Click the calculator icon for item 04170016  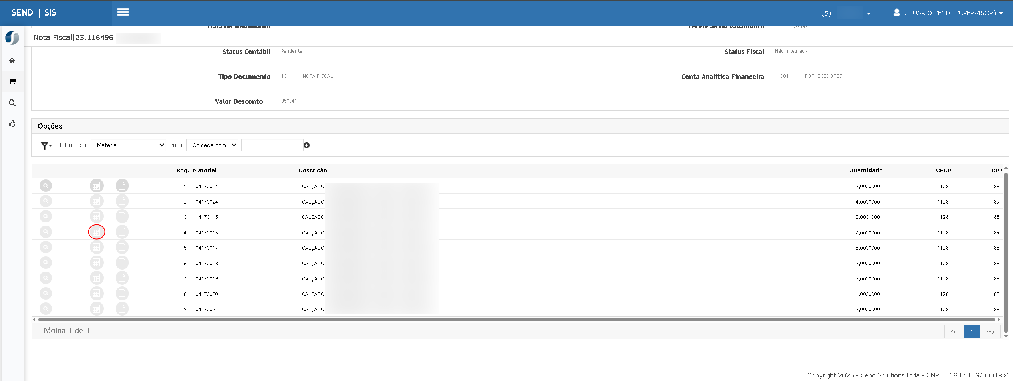point(96,232)
